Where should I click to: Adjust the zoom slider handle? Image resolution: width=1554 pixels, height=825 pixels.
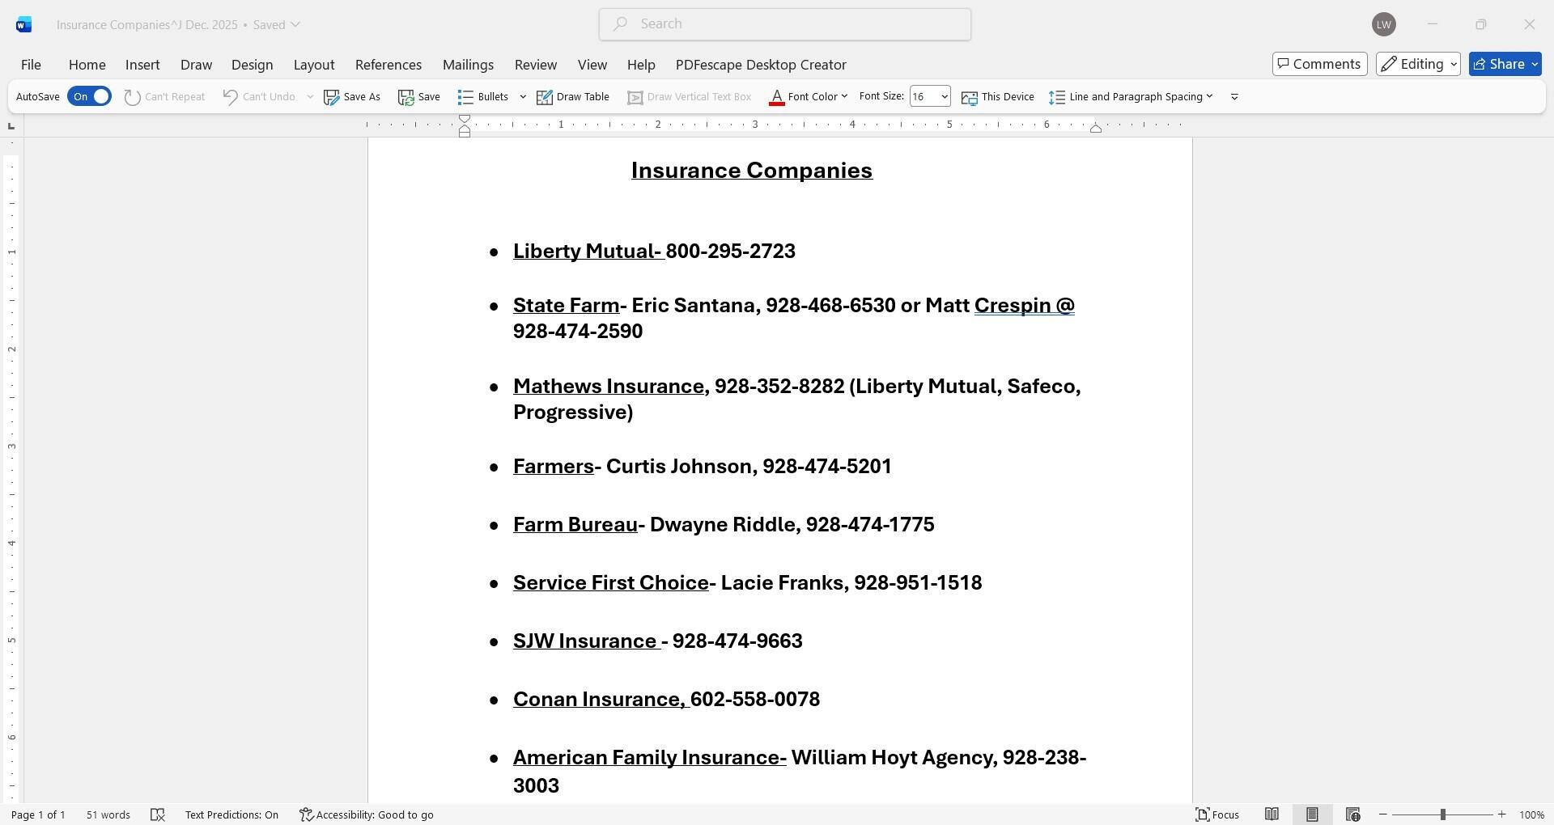(1442, 814)
